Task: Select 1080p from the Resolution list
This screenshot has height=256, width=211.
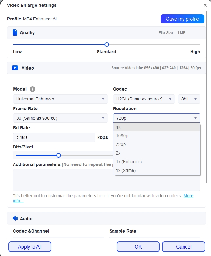Action: (x=139, y=136)
